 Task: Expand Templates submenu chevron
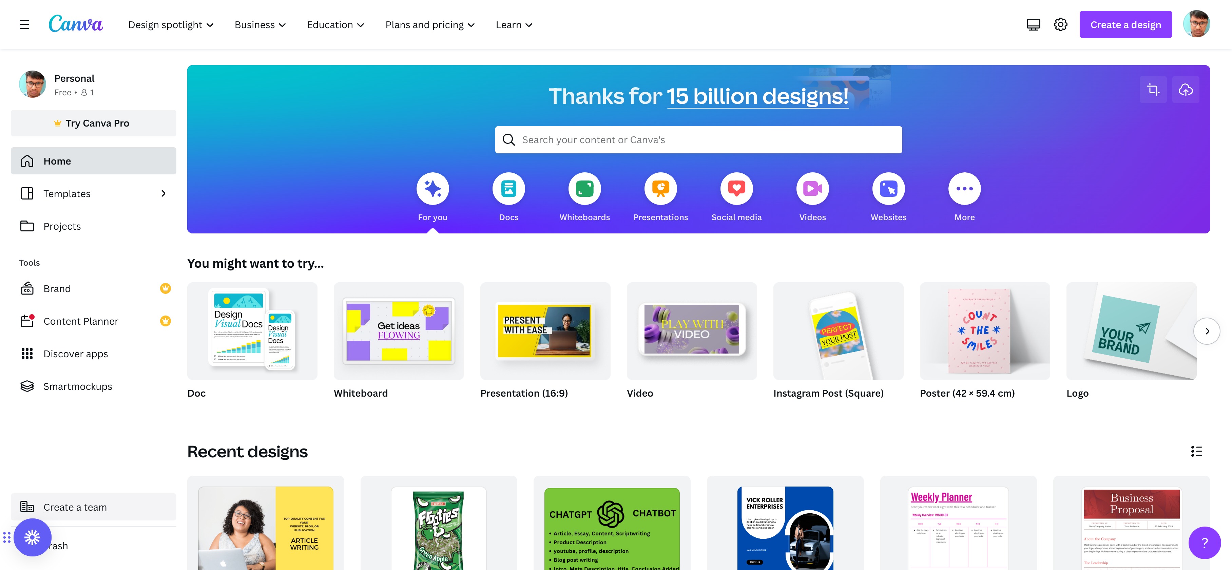pyautogui.click(x=163, y=193)
